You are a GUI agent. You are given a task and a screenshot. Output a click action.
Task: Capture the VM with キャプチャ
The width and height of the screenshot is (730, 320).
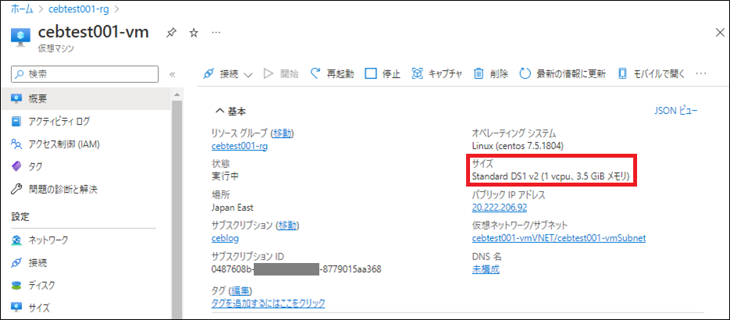click(x=437, y=73)
